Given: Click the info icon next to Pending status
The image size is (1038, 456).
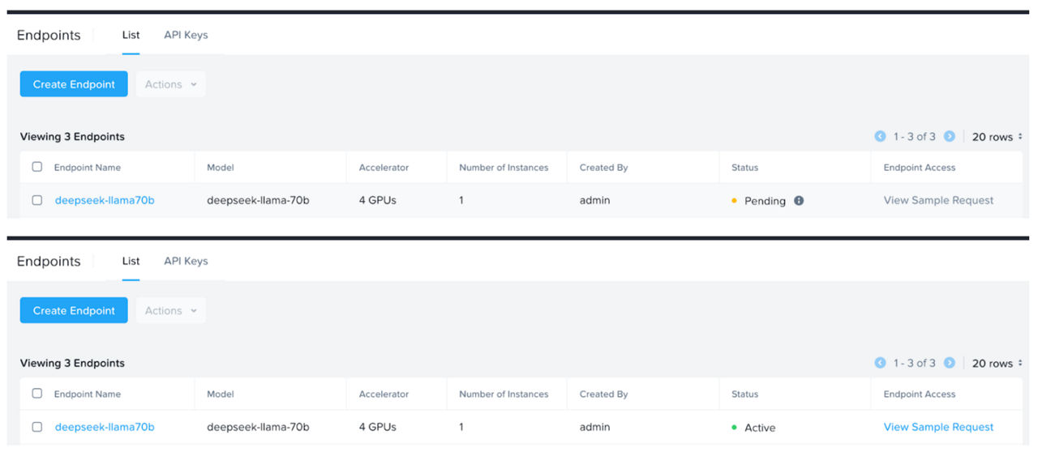Looking at the screenshot, I should (799, 201).
